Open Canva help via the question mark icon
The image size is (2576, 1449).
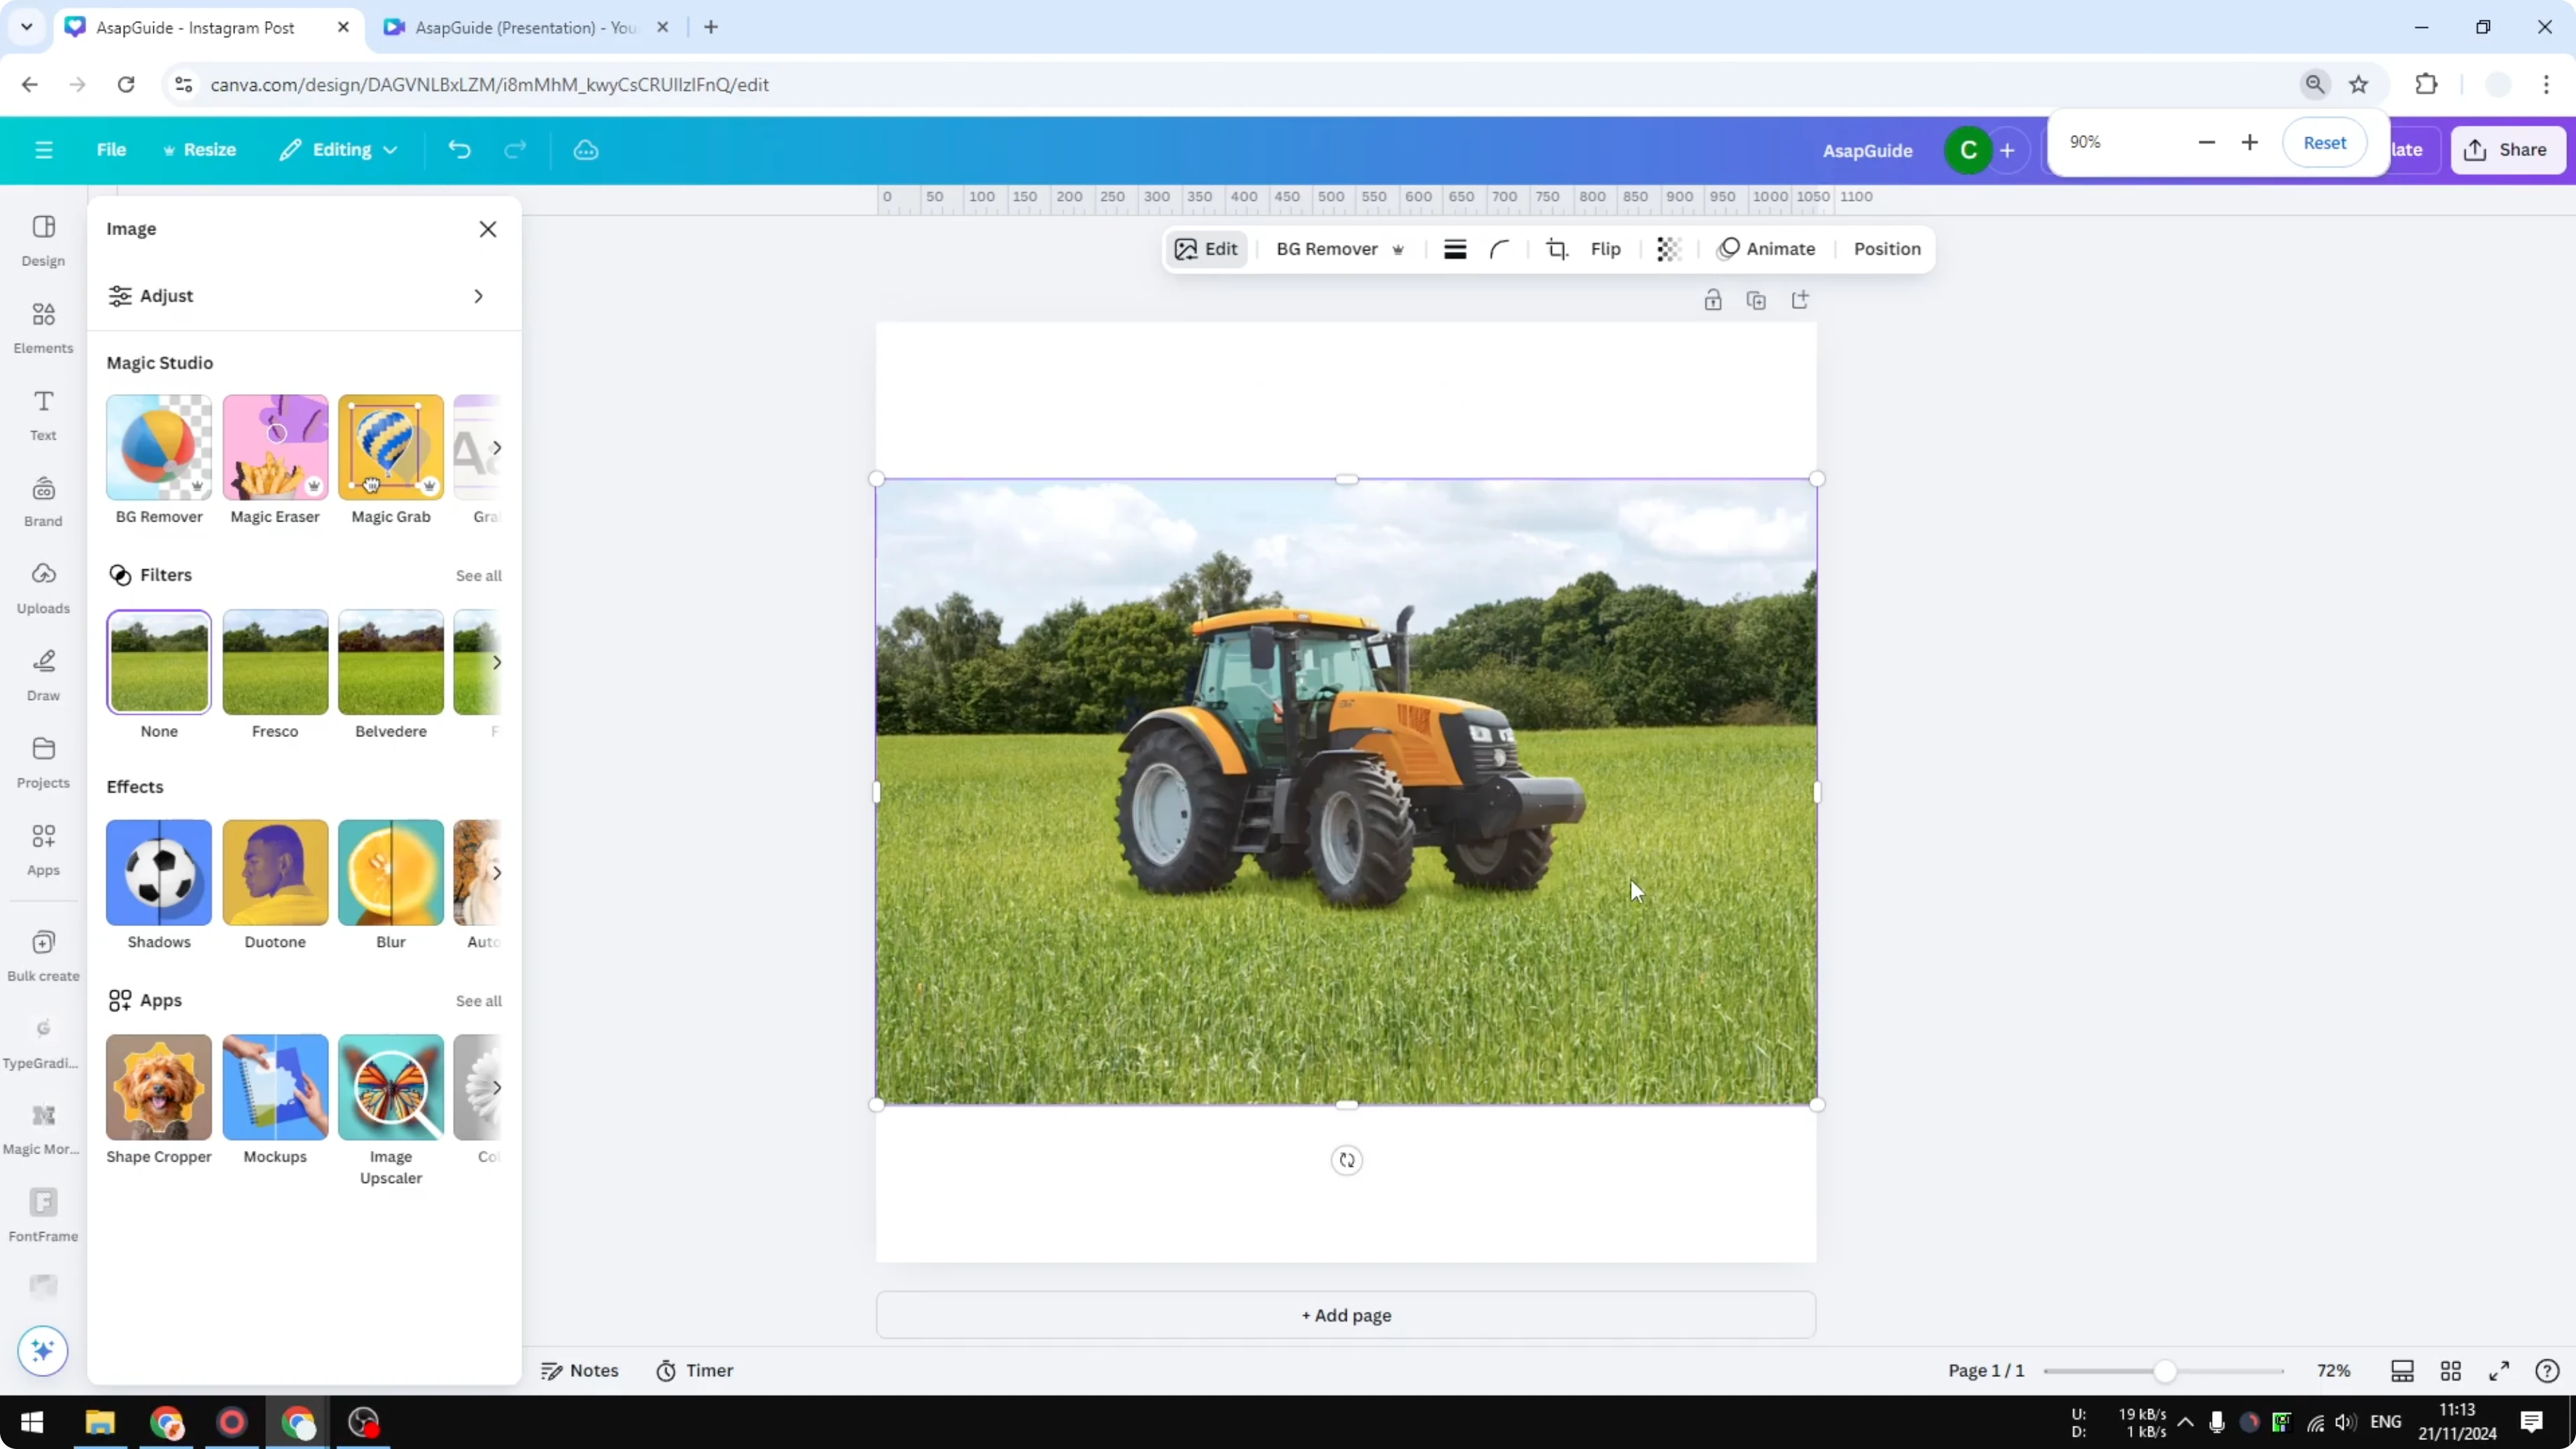tap(2547, 1370)
